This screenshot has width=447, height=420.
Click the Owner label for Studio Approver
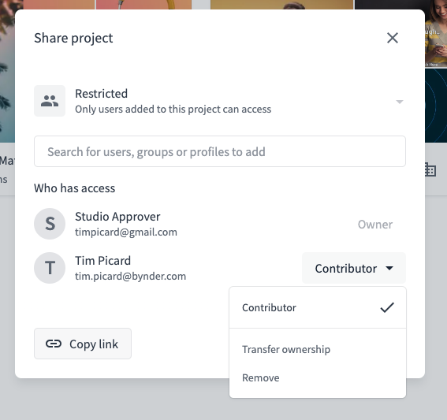[x=375, y=225]
